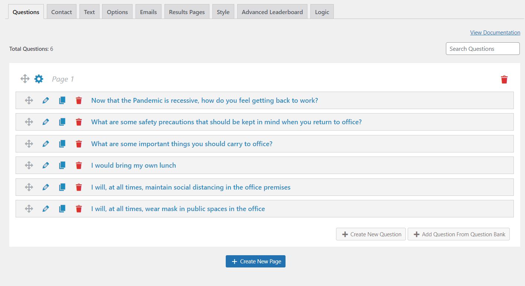Edit the wear mask question with the pencil
The height and width of the screenshot is (286, 525).
(x=45, y=208)
